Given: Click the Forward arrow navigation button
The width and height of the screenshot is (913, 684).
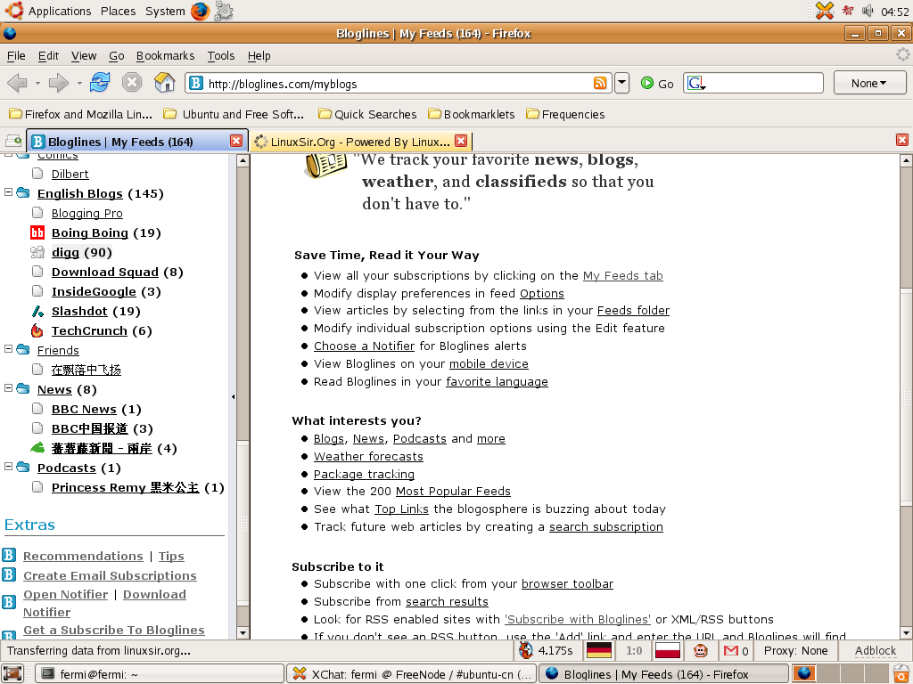Looking at the screenshot, I should pyautogui.click(x=58, y=83).
